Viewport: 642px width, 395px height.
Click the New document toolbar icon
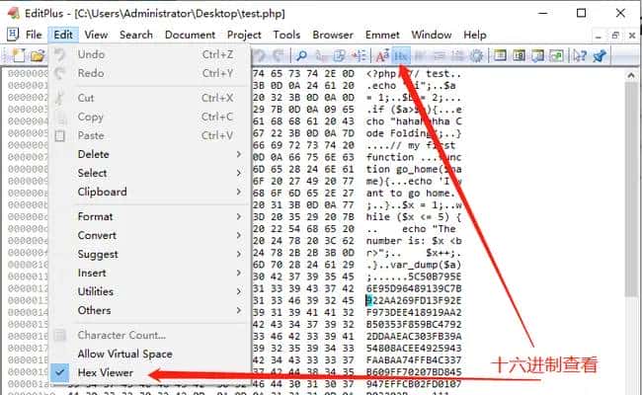(19, 55)
